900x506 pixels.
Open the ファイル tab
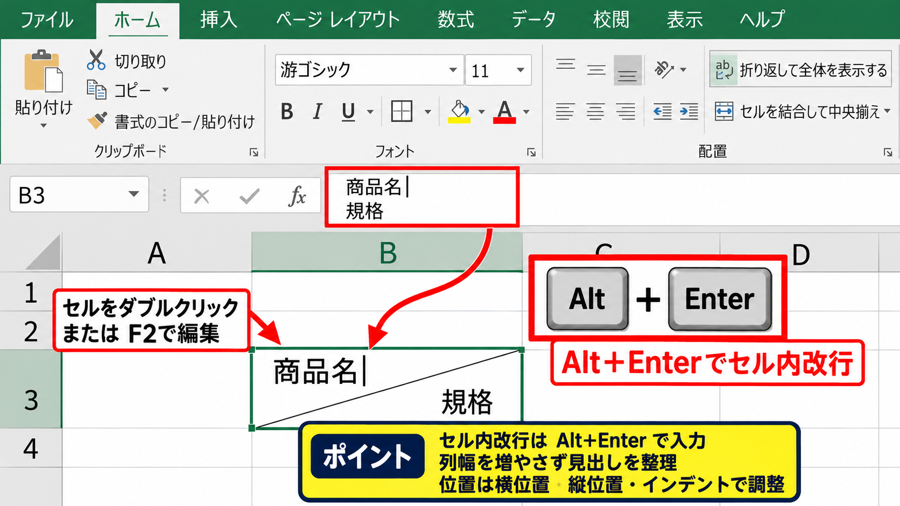47,19
